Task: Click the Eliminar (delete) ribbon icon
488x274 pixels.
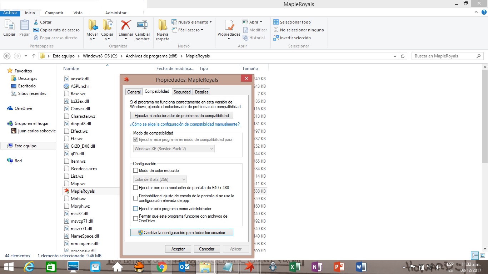Action: tap(126, 26)
